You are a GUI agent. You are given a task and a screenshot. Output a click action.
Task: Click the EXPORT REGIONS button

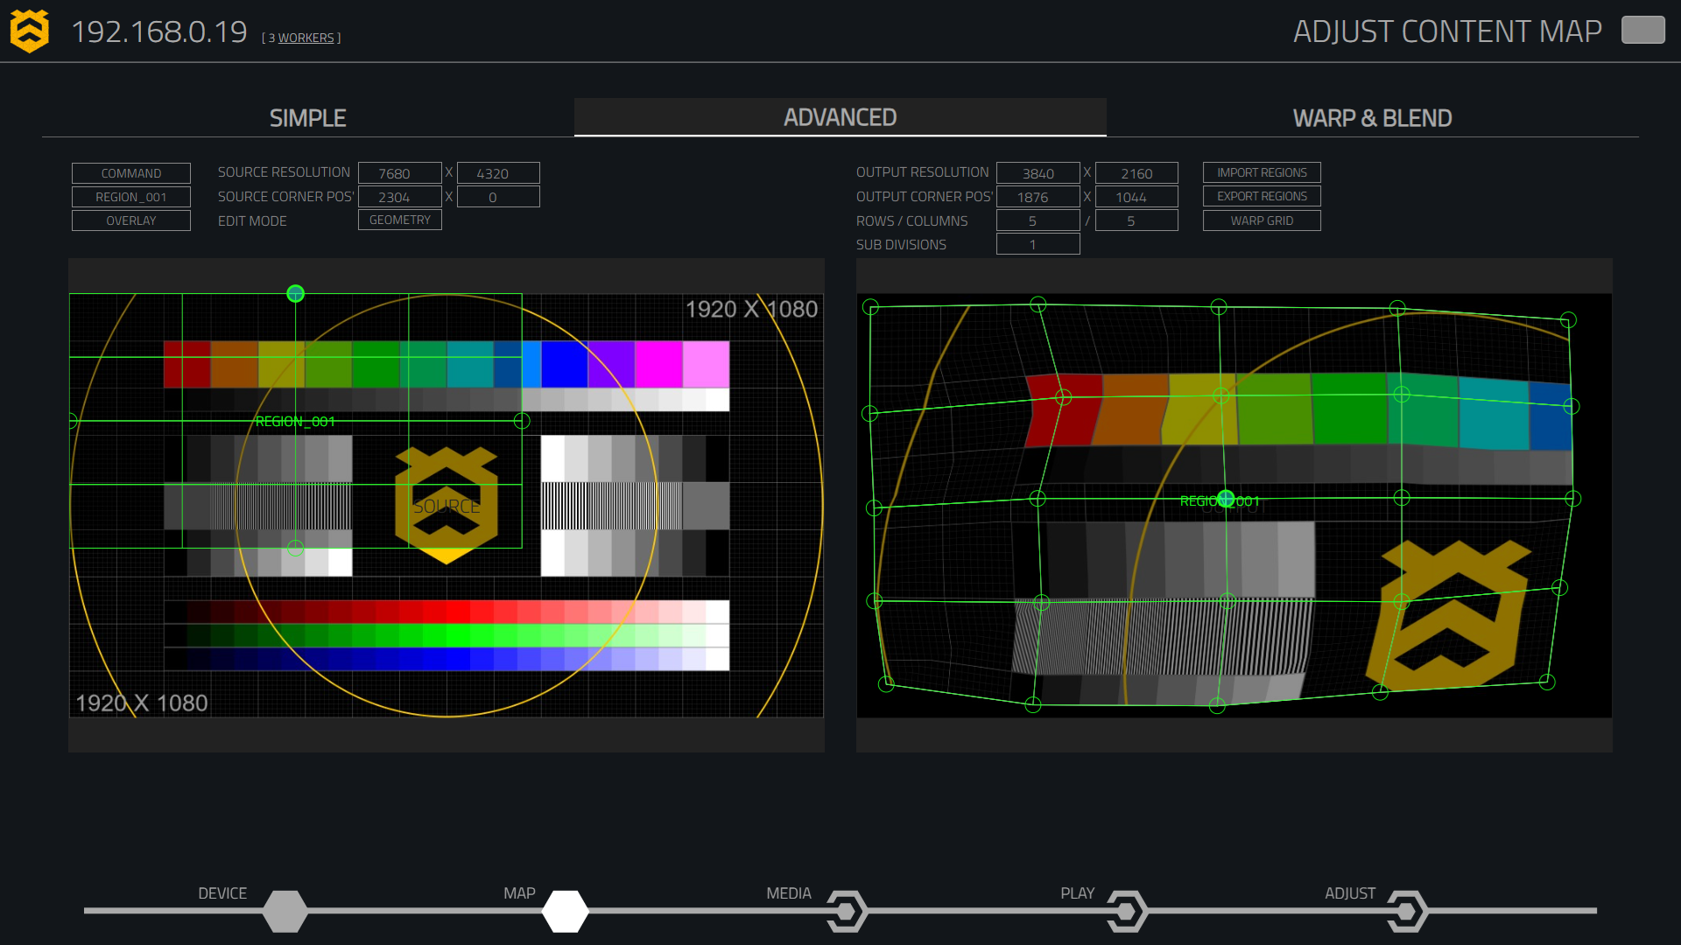(x=1262, y=195)
